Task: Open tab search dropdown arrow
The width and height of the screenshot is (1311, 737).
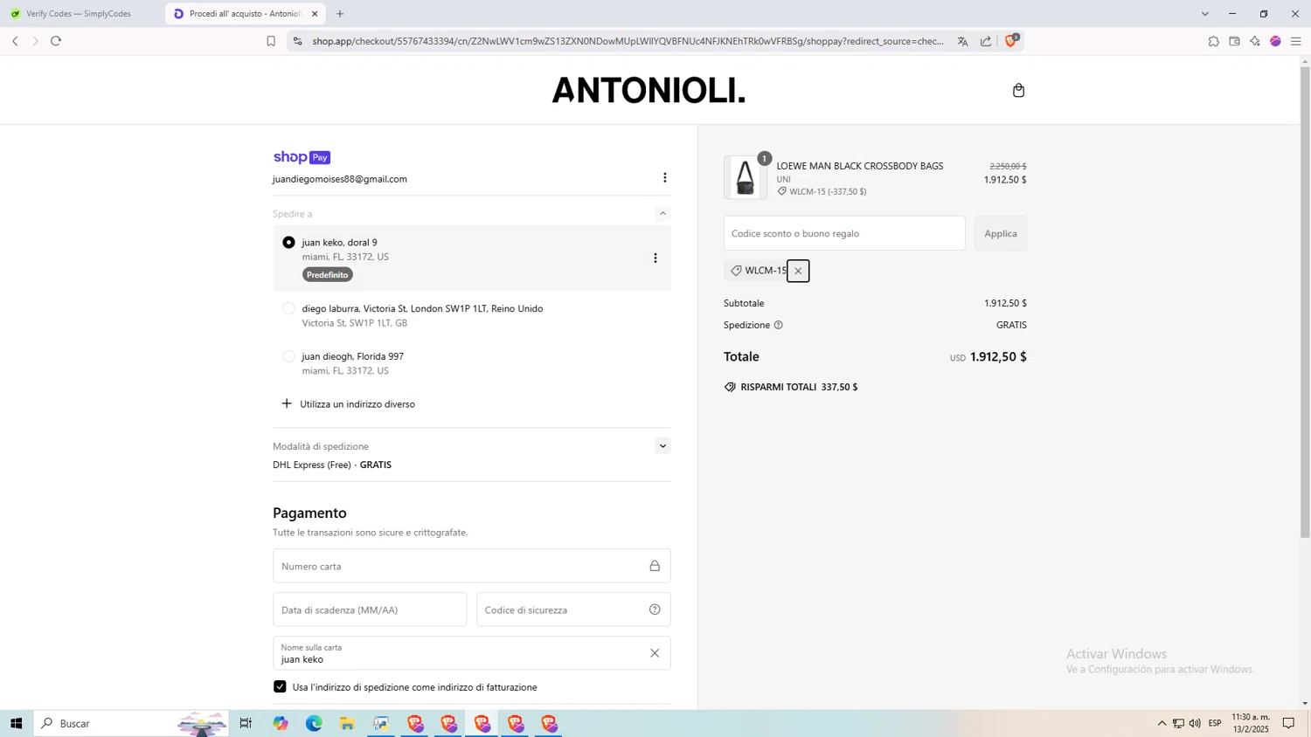Action: click(x=1204, y=14)
